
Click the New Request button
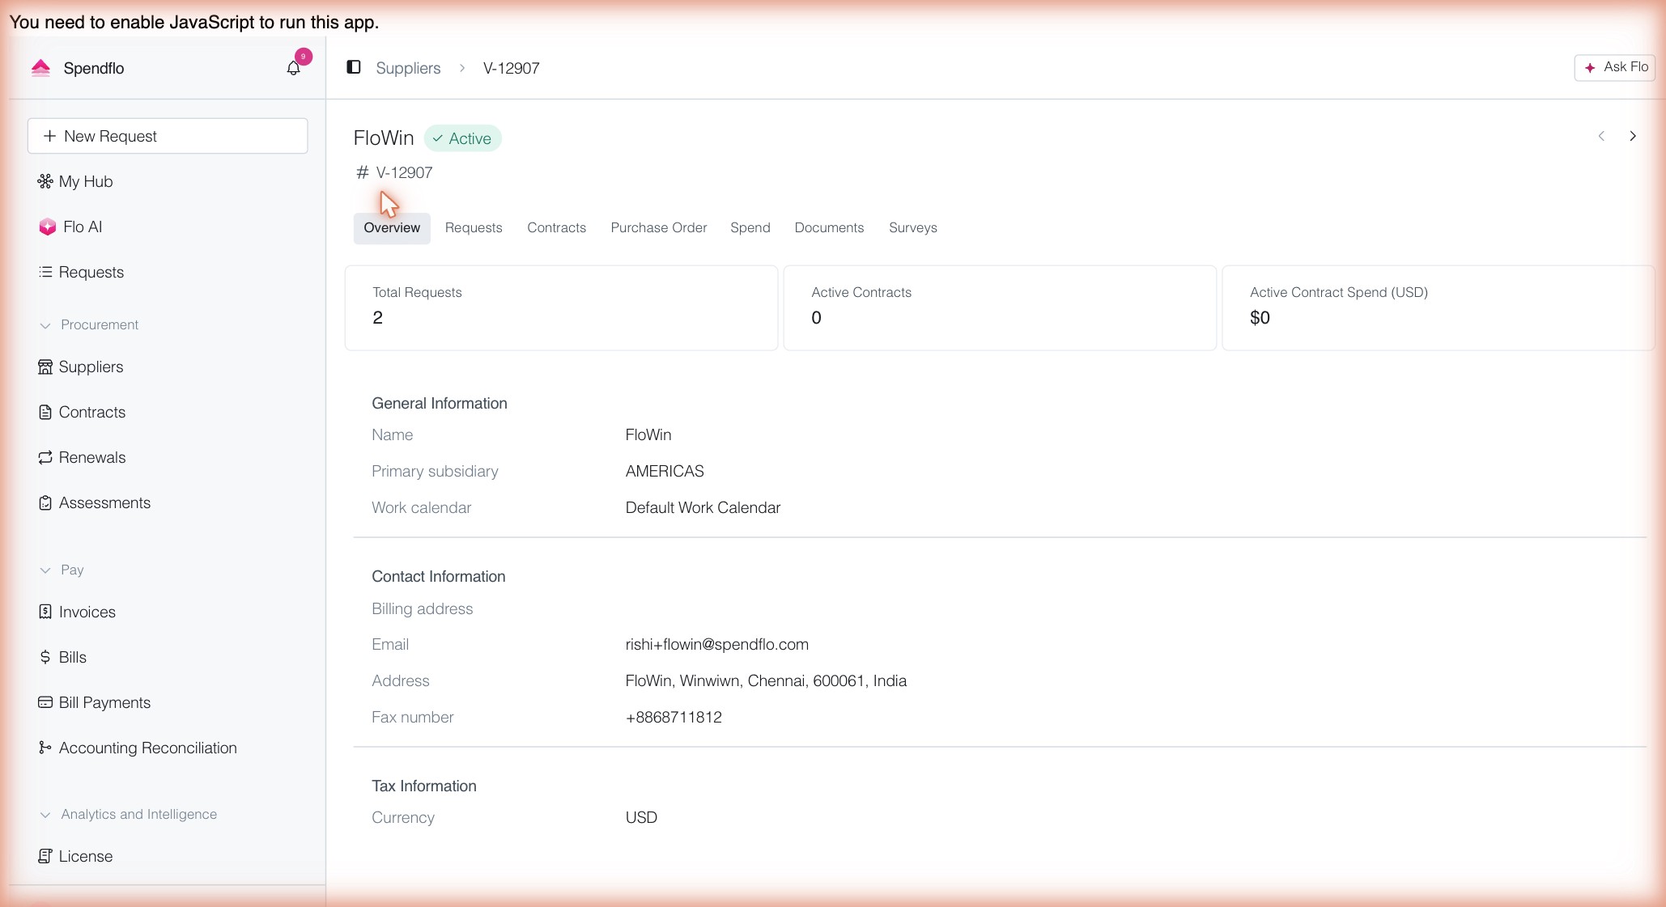tap(168, 136)
